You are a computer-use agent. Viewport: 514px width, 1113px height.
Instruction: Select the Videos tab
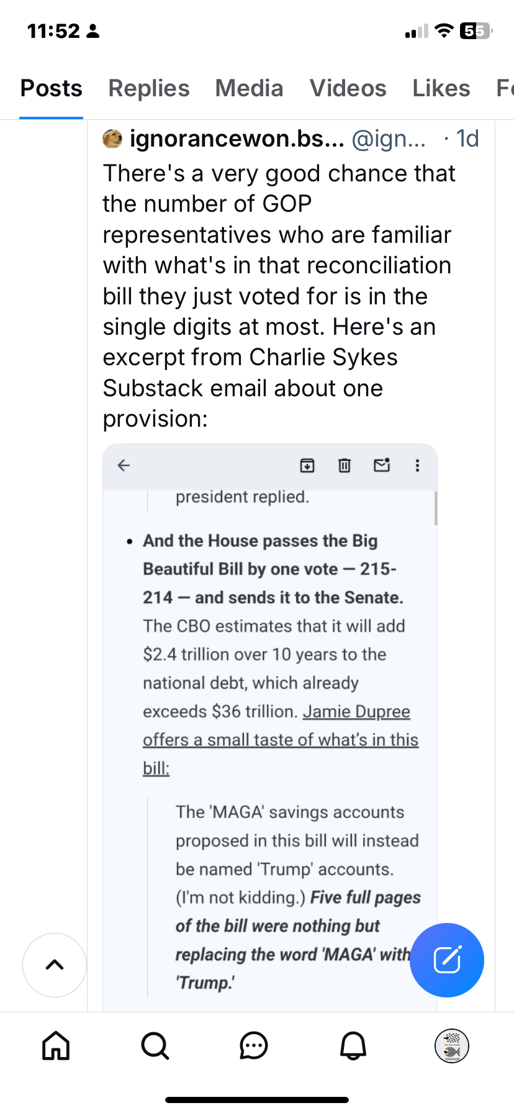click(348, 88)
